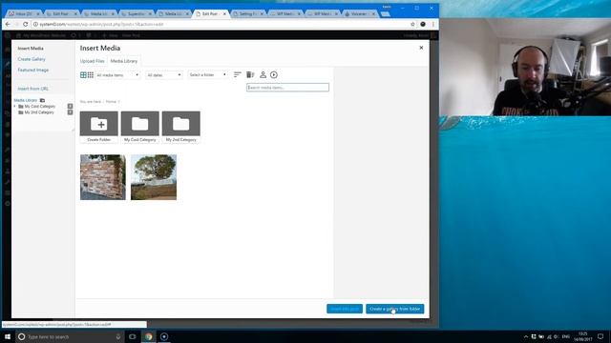
Task: Open Insert Media in left menu
Action: [31, 49]
